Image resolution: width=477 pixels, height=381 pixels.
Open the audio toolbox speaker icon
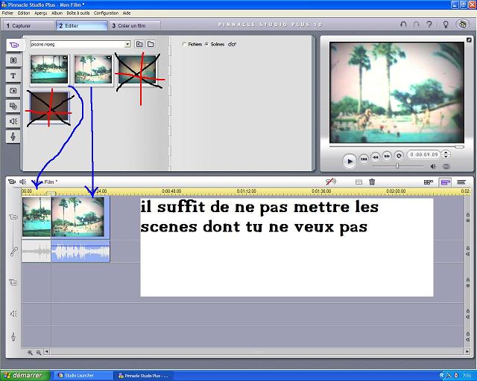tap(22, 182)
